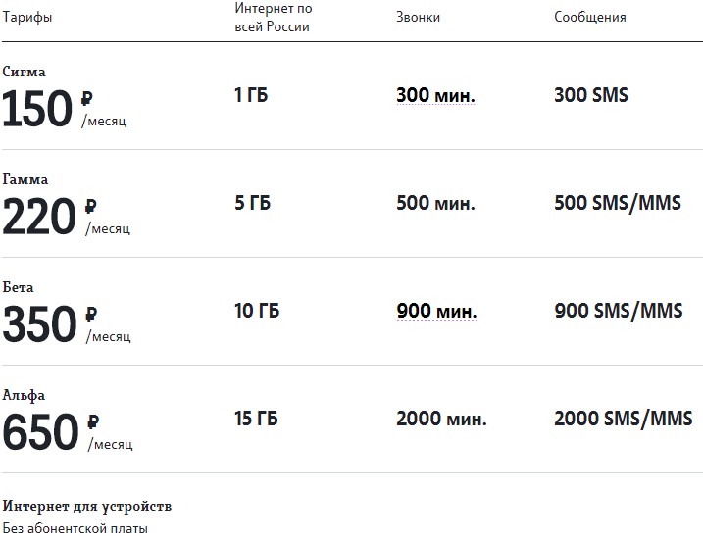The image size is (703, 545).
Task: Click the ruble icon next to 350
Action: (x=91, y=314)
